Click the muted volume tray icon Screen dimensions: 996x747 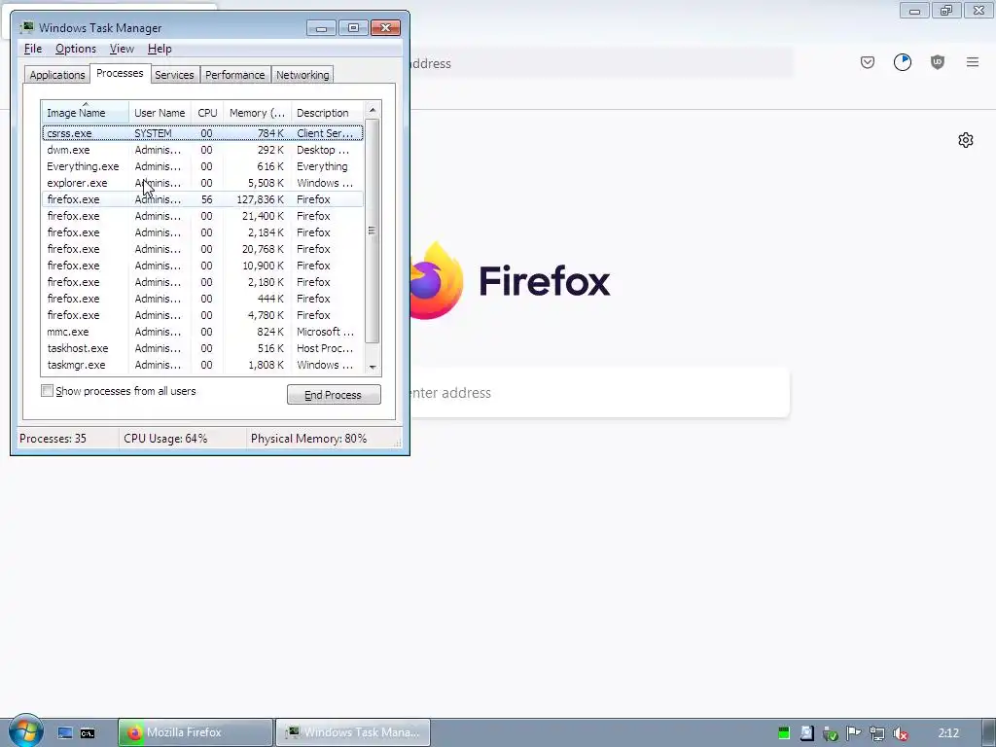tap(900, 733)
